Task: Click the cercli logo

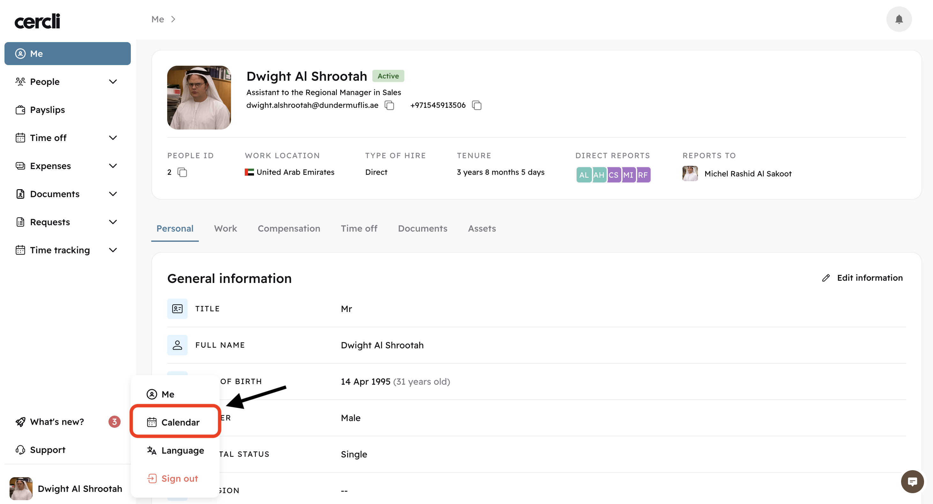Action: (x=37, y=21)
